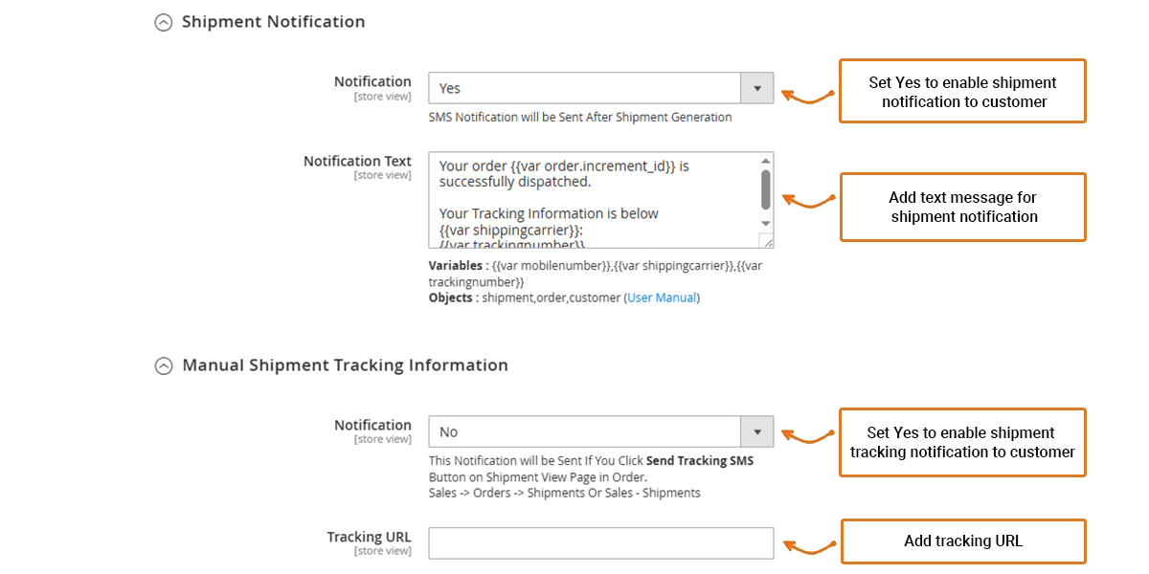
Task: Click orange arrow pointing at No dropdown
Action: click(x=808, y=436)
